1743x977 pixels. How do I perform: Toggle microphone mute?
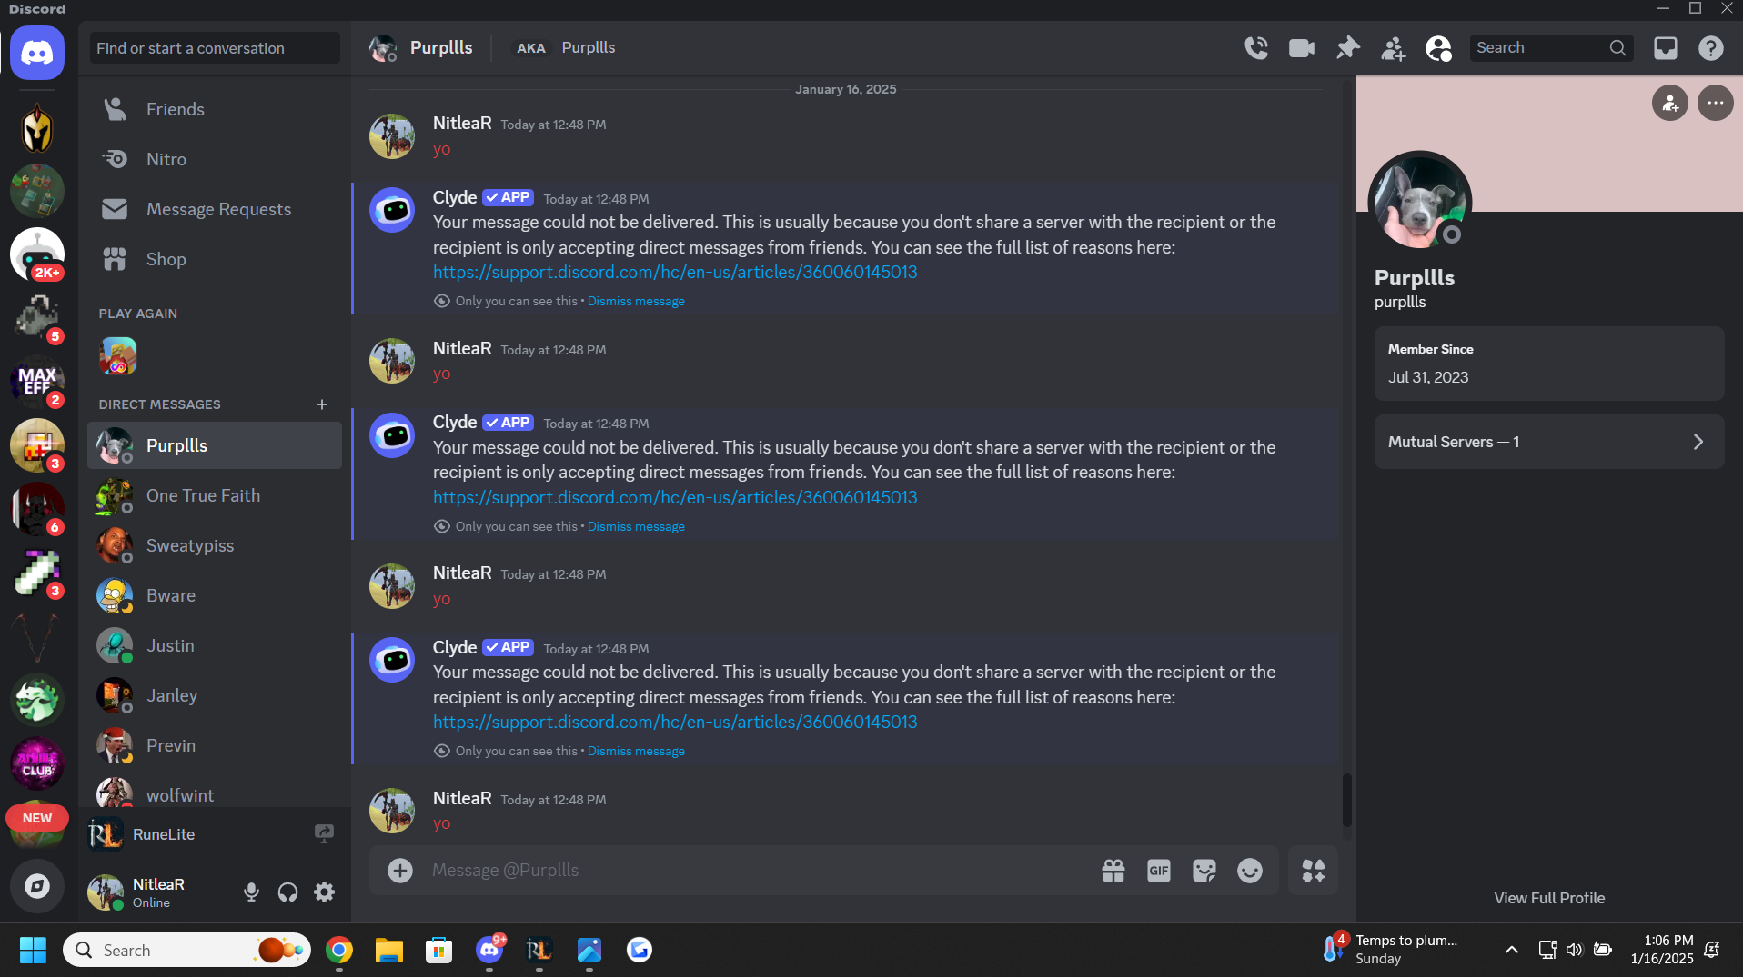[x=251, y=892]
